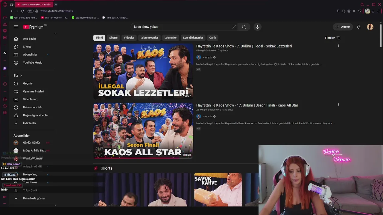Image resolution: width=383 pixels, height=215 pixels.
Task: Open title 17. Bölüm Sezon Finali
Action: [x=247, y=105]
